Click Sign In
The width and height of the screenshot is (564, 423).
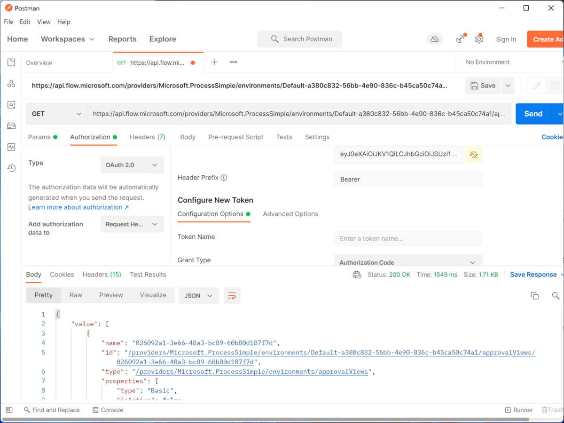click(506, 39)
